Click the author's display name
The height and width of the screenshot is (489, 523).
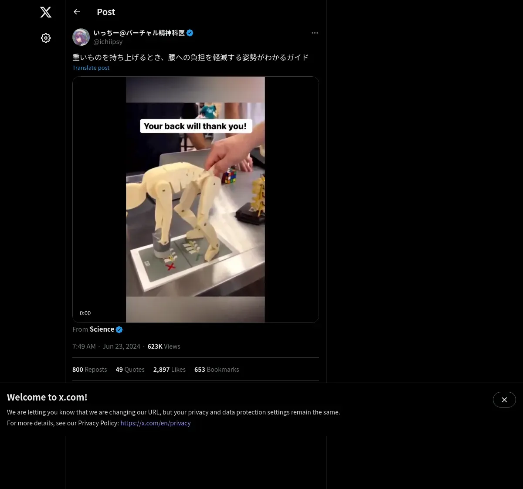click(139, 33)
